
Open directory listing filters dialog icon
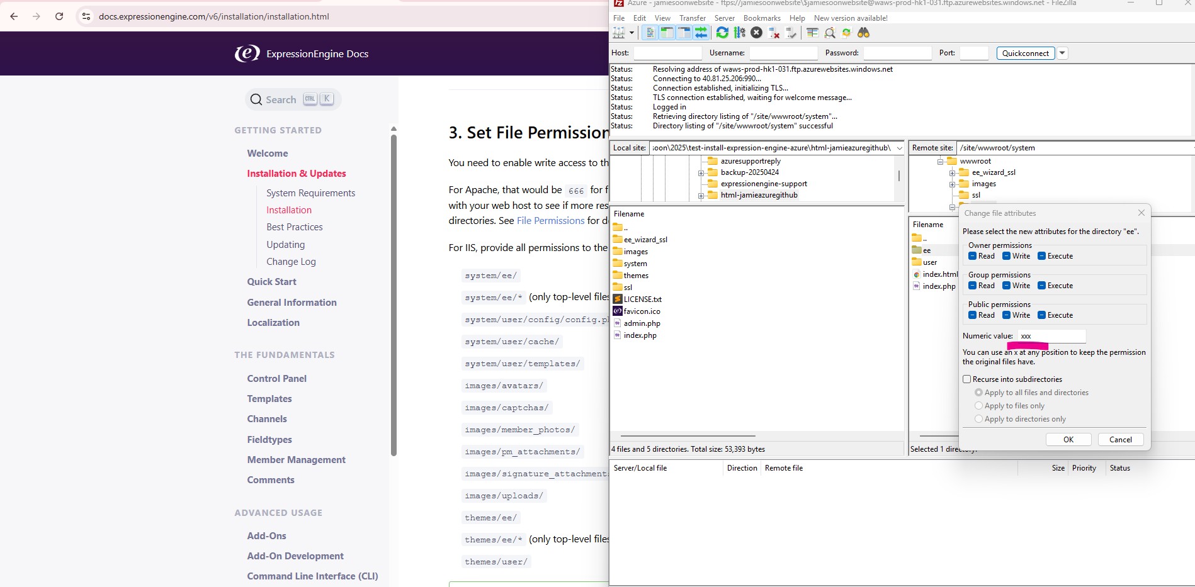(813, 33)
